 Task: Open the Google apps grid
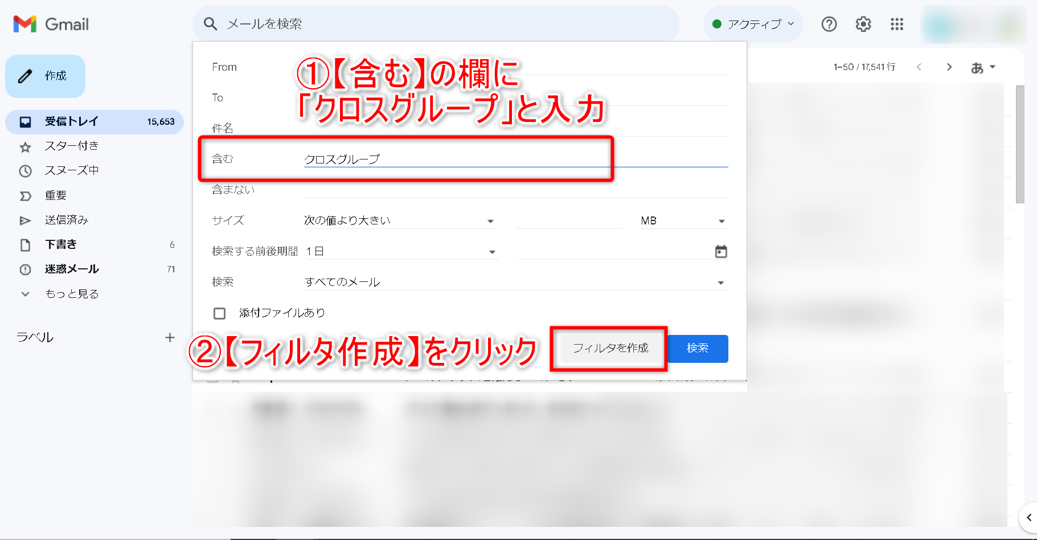click(897, 24)
